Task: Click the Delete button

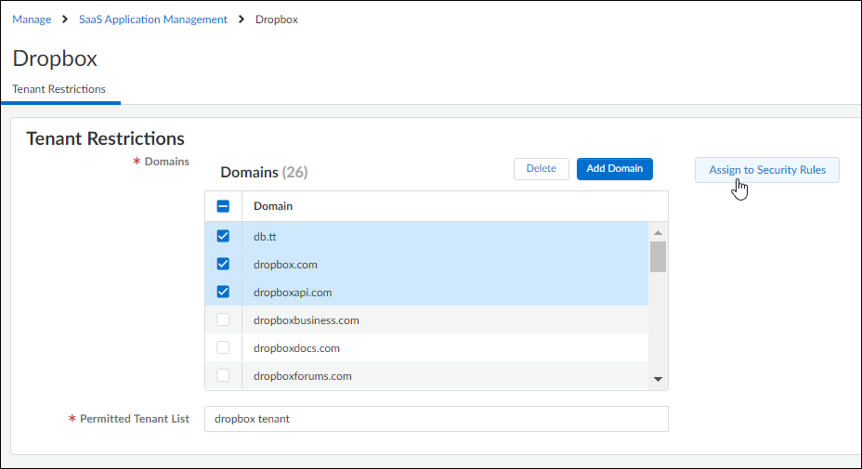Action: pos(541,169)
